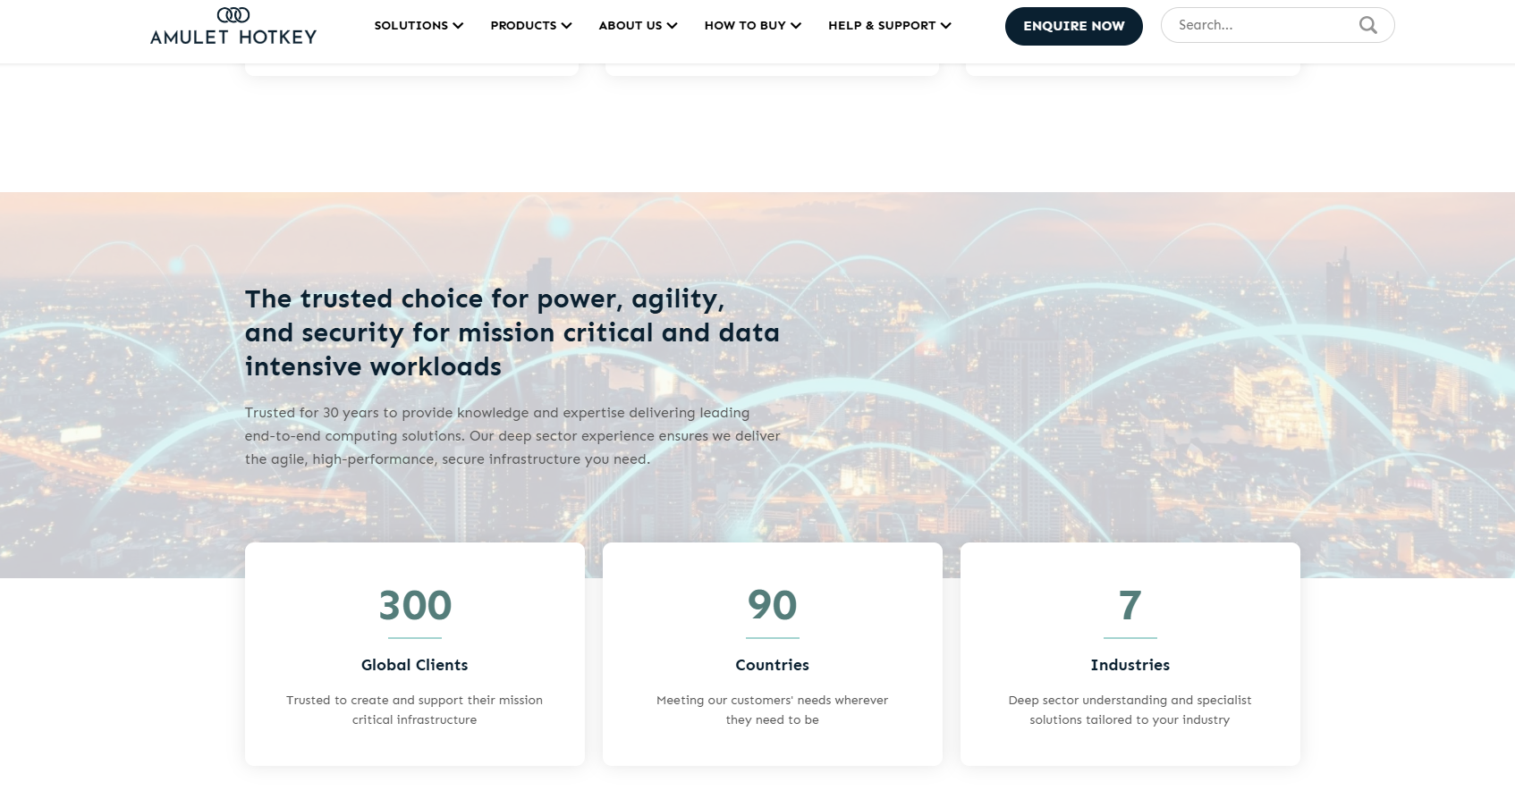Viewport: 1515px width, 807px height.
Task: Focus the Search text field
Action: [x=1261, y=25]
